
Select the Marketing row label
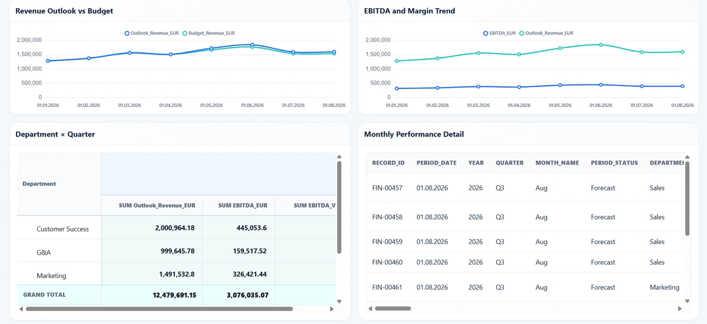[51, 276]
